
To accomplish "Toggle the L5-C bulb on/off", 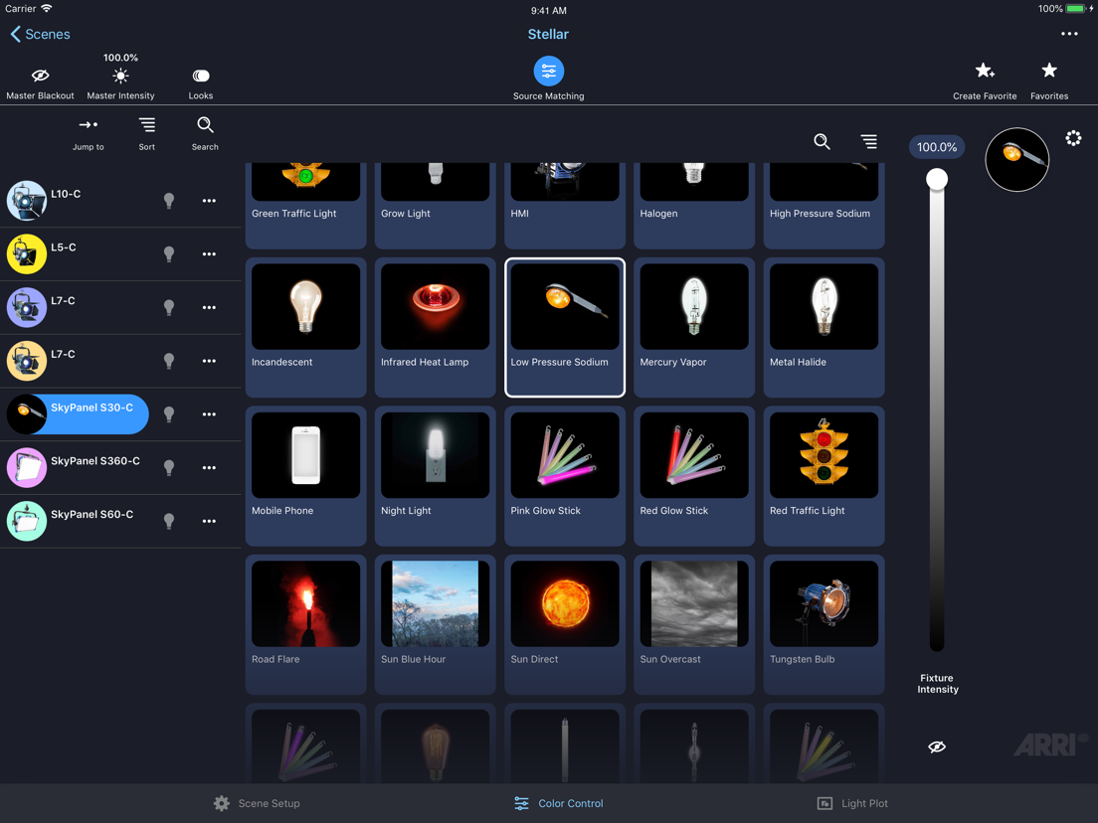I will [169, 254].
